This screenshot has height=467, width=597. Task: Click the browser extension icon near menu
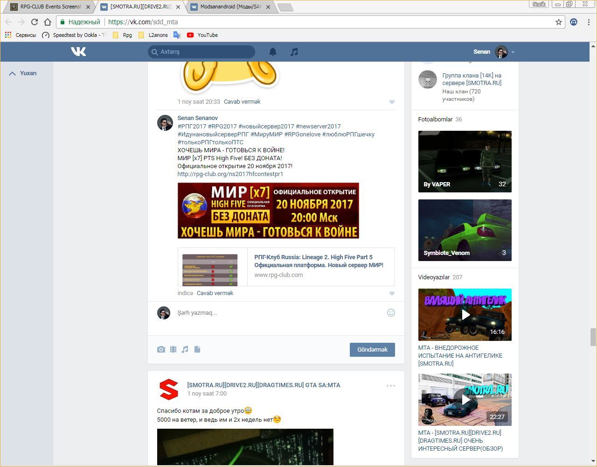pos(574,22)
